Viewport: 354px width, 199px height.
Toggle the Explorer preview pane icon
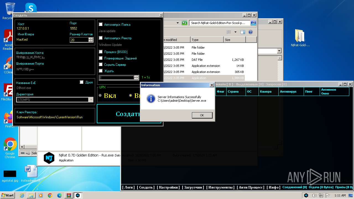coord(243,32)
